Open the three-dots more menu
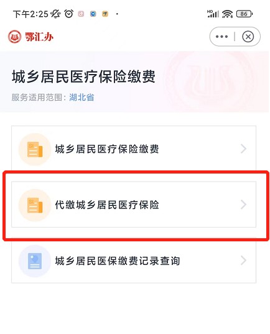This screenshot has height=334, width=270. point(221,37)
